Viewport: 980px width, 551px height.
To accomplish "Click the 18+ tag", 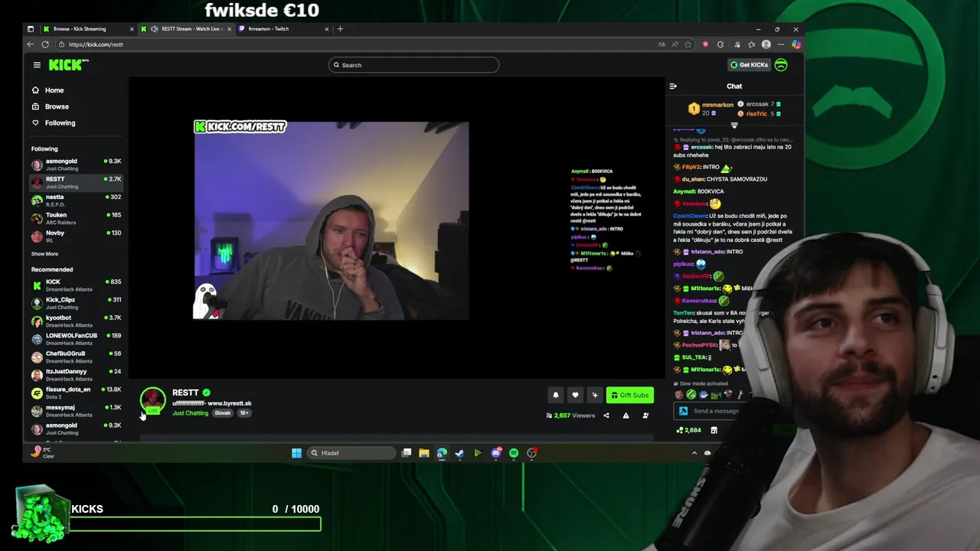I will (243, 413).
